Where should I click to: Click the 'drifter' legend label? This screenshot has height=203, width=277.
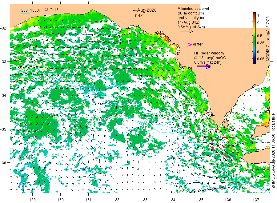198,44
